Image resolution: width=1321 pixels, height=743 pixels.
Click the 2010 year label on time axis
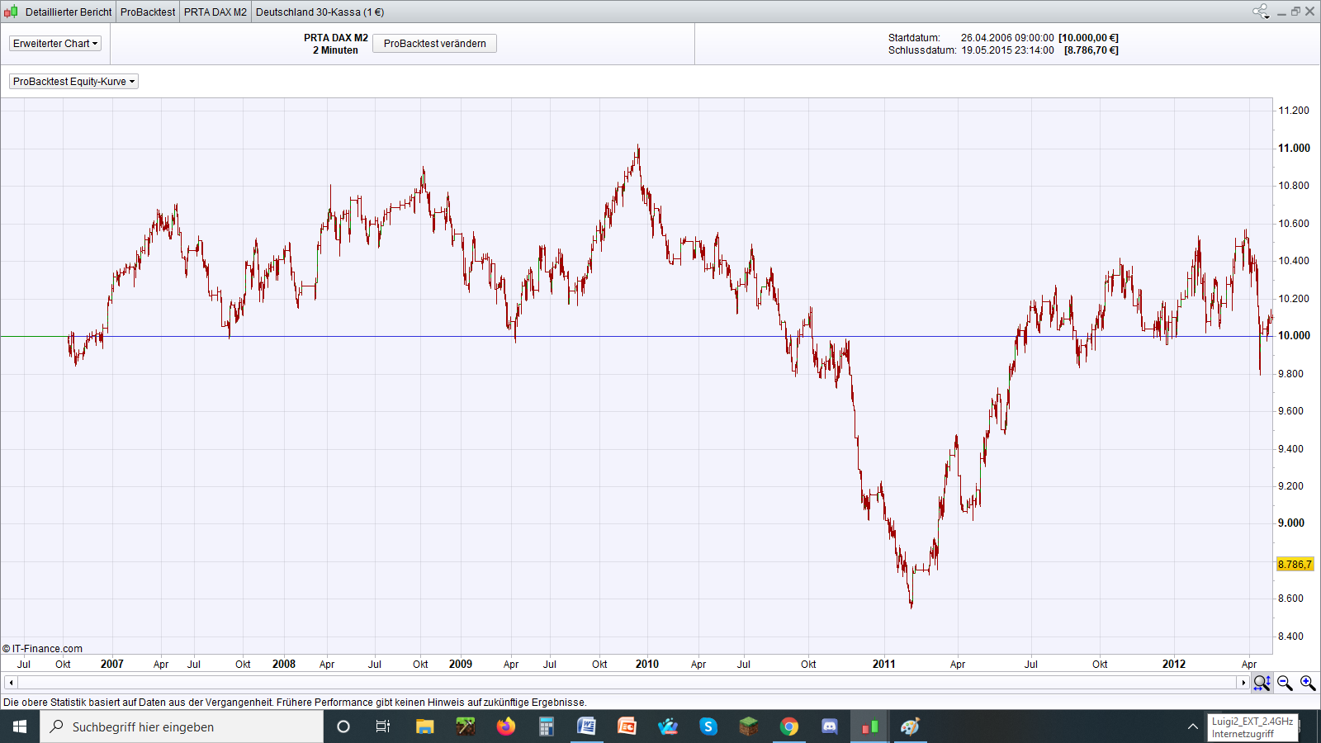647,664
